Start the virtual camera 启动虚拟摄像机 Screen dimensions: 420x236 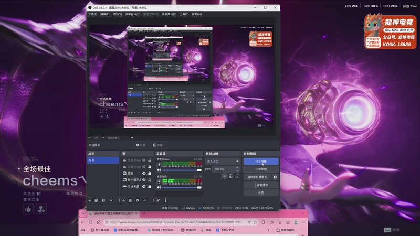pyautogui.click(x=257, y=177)
